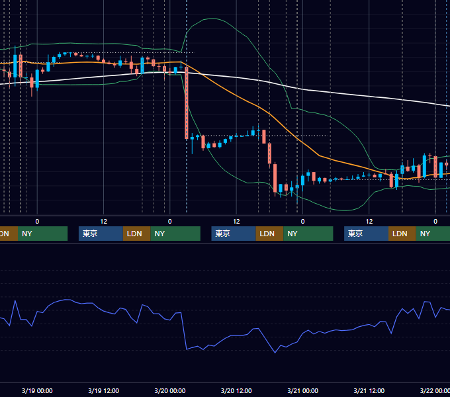Select the LDN block after 3/20's 東京 session
Screen dimensions: 450x397
270,234
